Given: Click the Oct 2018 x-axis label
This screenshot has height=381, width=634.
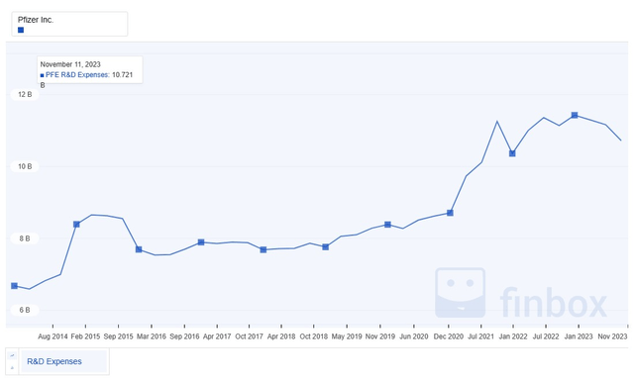Looking at the screenshot, I should [313, 336].
